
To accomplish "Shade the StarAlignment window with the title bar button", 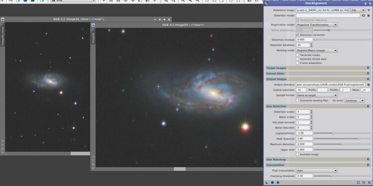I will tap(366, 3).
